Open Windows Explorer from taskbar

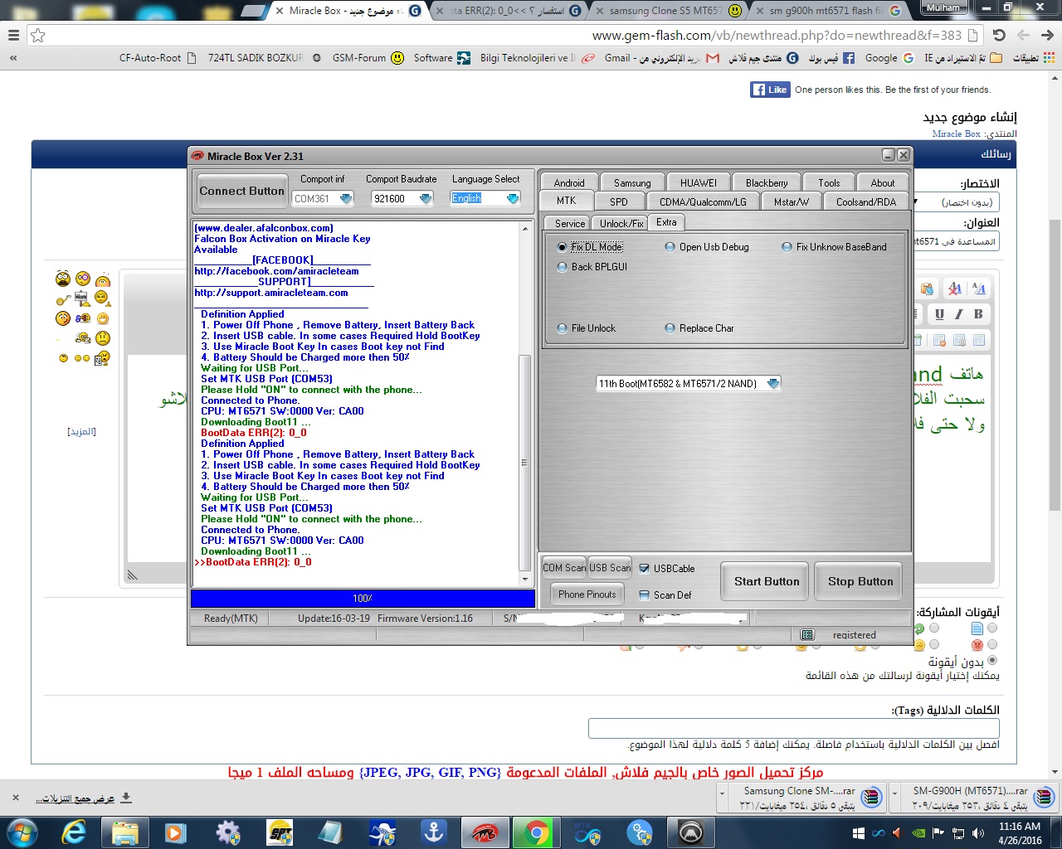(124, 832)
